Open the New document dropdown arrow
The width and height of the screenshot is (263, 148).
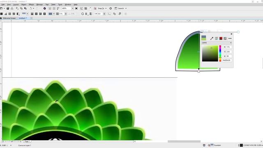(4, 8)
